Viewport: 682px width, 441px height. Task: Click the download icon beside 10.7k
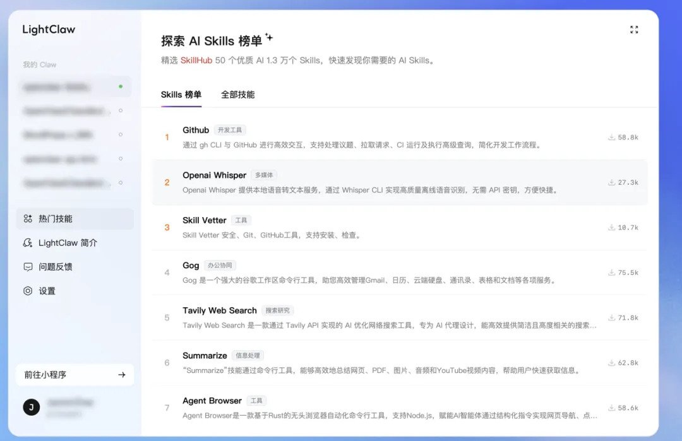(611, 227)
